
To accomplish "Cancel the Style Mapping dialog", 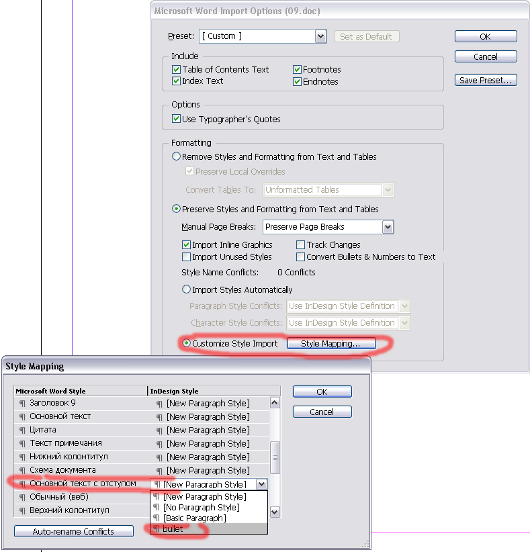I will [322, 412].
